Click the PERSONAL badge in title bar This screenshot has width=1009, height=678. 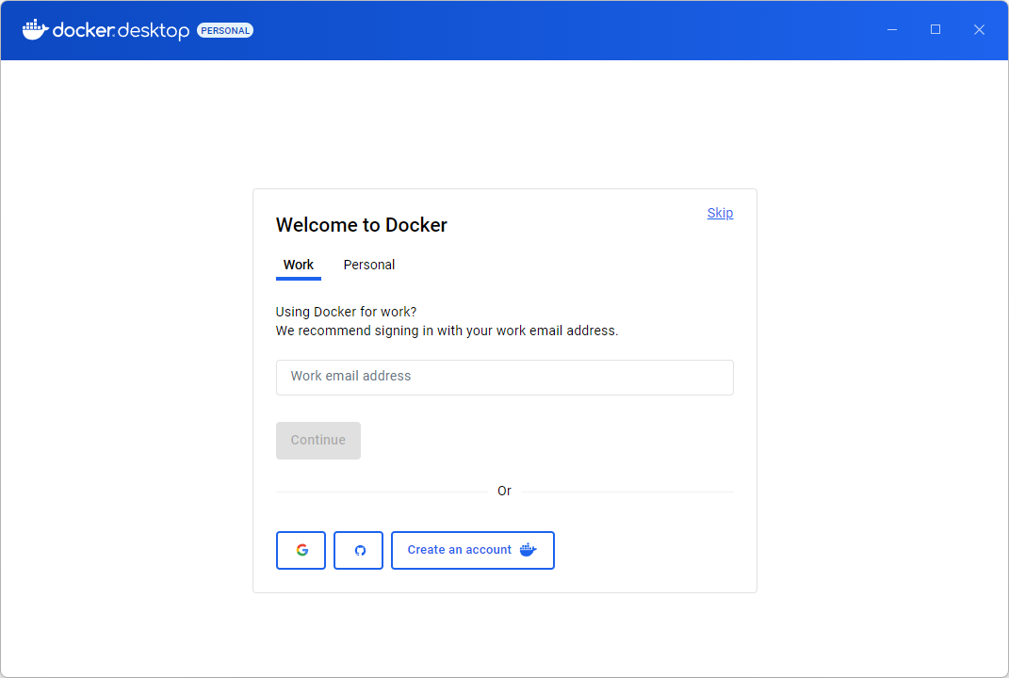pos(225,30)
